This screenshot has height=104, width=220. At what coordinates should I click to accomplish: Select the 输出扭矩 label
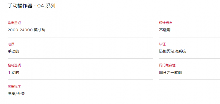(x=14, y=23)
